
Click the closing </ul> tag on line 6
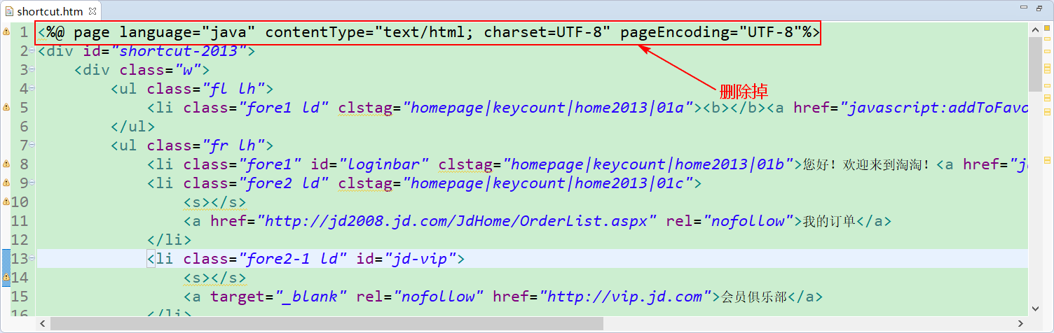[132, 127]
